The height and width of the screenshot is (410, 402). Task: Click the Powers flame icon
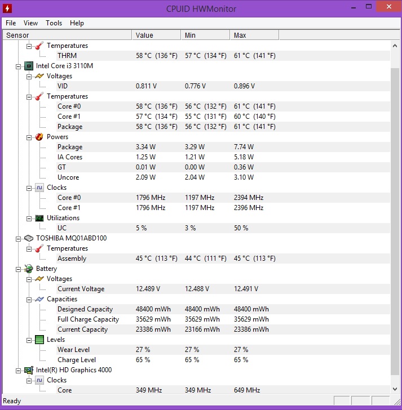tap(39, 137)
